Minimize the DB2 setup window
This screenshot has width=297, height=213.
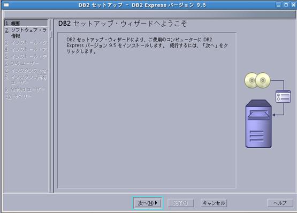[x=278, y=5]
